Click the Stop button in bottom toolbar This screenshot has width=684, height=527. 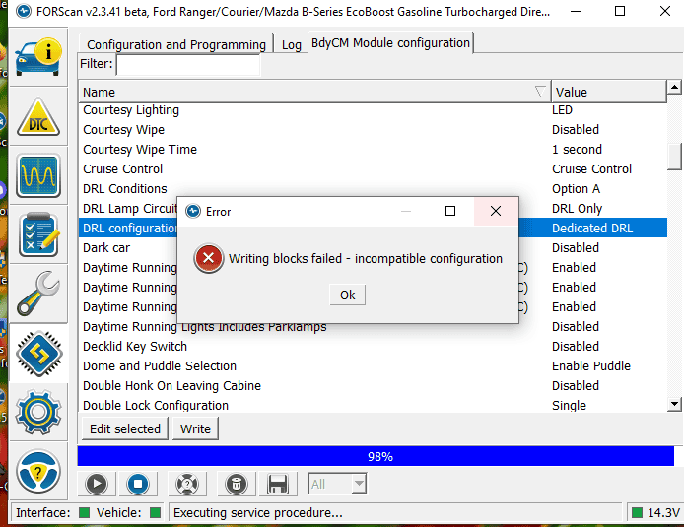tap(138, 484)
